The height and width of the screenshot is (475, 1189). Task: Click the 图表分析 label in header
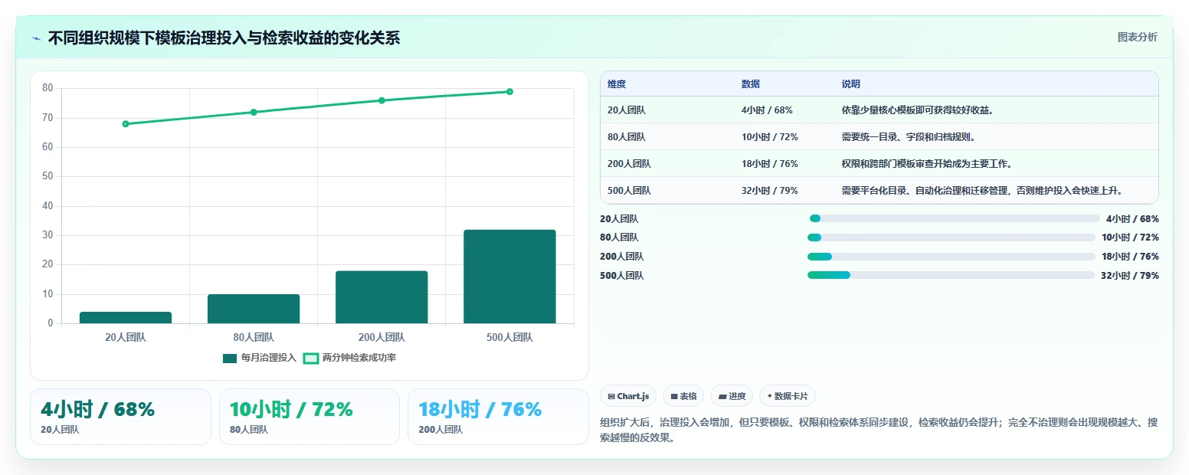point(1138,37)
